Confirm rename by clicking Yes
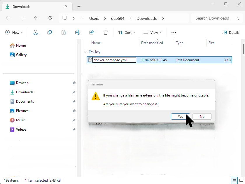245x184 pixels. [x=180, y=117]
